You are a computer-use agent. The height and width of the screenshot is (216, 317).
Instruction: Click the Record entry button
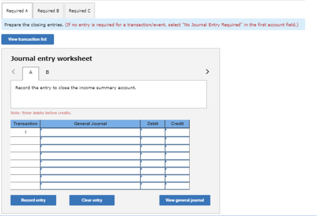point(33,200)
